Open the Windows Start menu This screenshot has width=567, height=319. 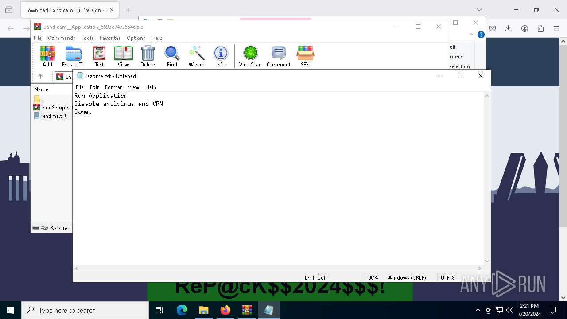[x=11, y=310]
